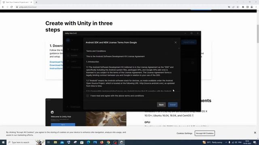This screenshot has height=145, width=259.
Task: Click the taskbar clock and date
Action: point(247,142)
